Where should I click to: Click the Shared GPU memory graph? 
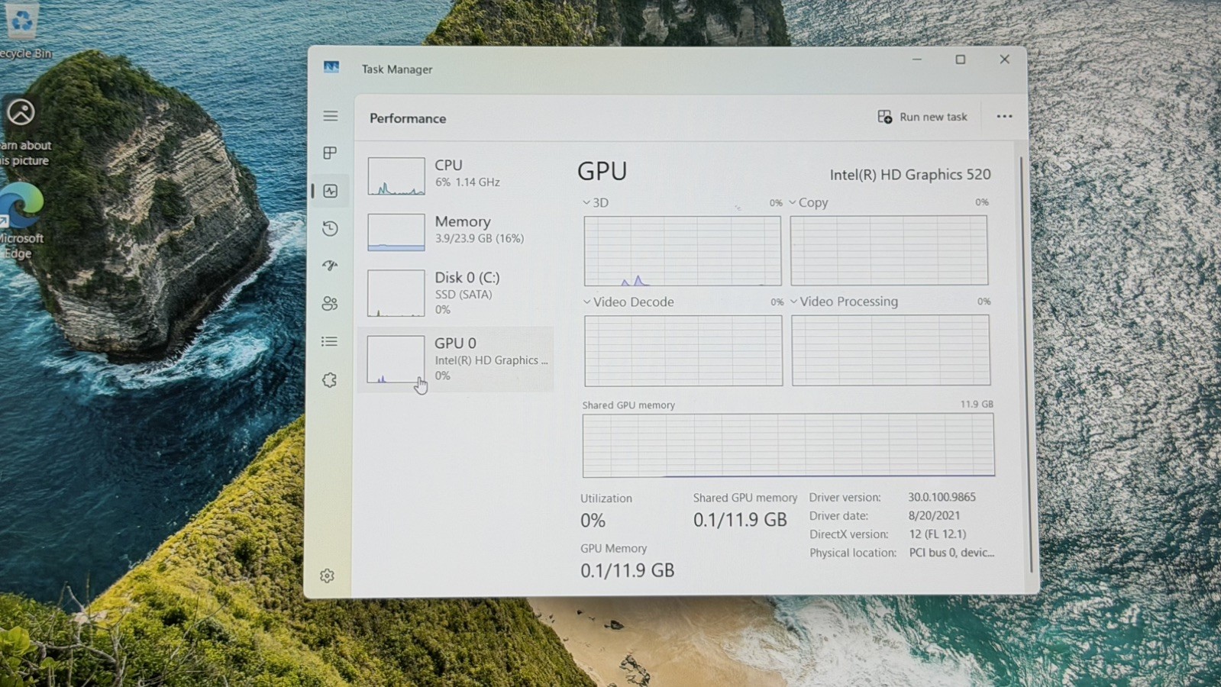(x=789, y=445)
